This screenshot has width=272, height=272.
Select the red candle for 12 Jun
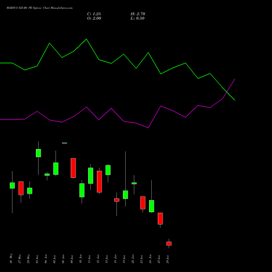point(100,182)
